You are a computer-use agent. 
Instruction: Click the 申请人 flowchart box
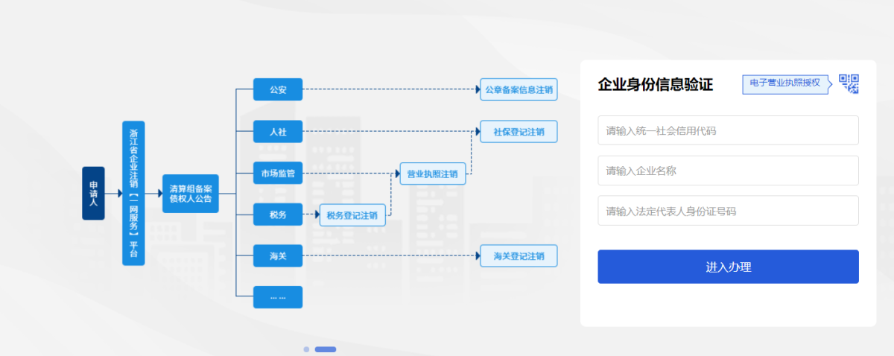93,193
